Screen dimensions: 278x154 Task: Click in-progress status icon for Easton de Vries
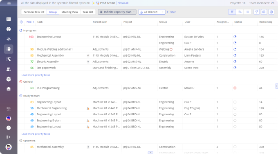coord(235,37)
